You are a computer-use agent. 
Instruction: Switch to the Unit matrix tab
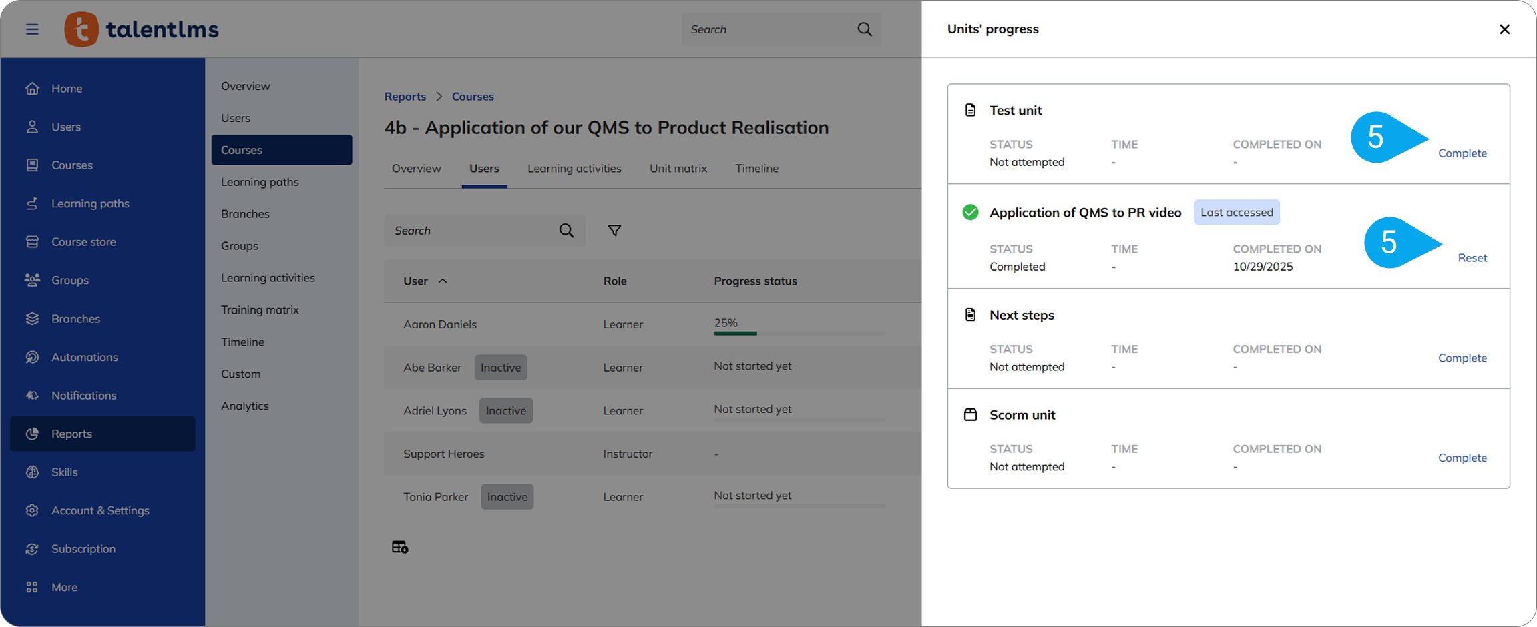[x=678, y=168]
